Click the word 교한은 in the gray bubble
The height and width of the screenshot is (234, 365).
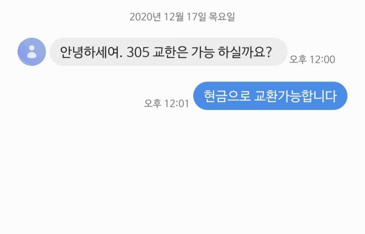[x=170, y=52]
